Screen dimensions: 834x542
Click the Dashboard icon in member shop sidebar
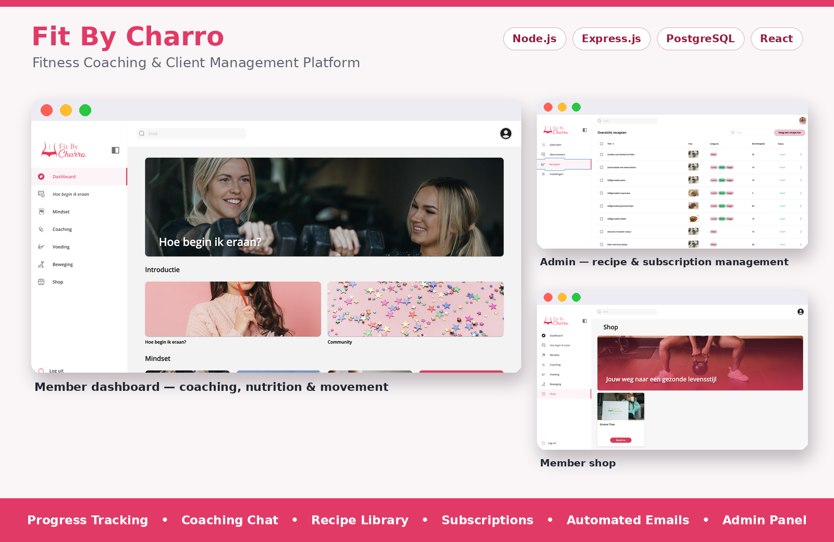tap(544, 336)
